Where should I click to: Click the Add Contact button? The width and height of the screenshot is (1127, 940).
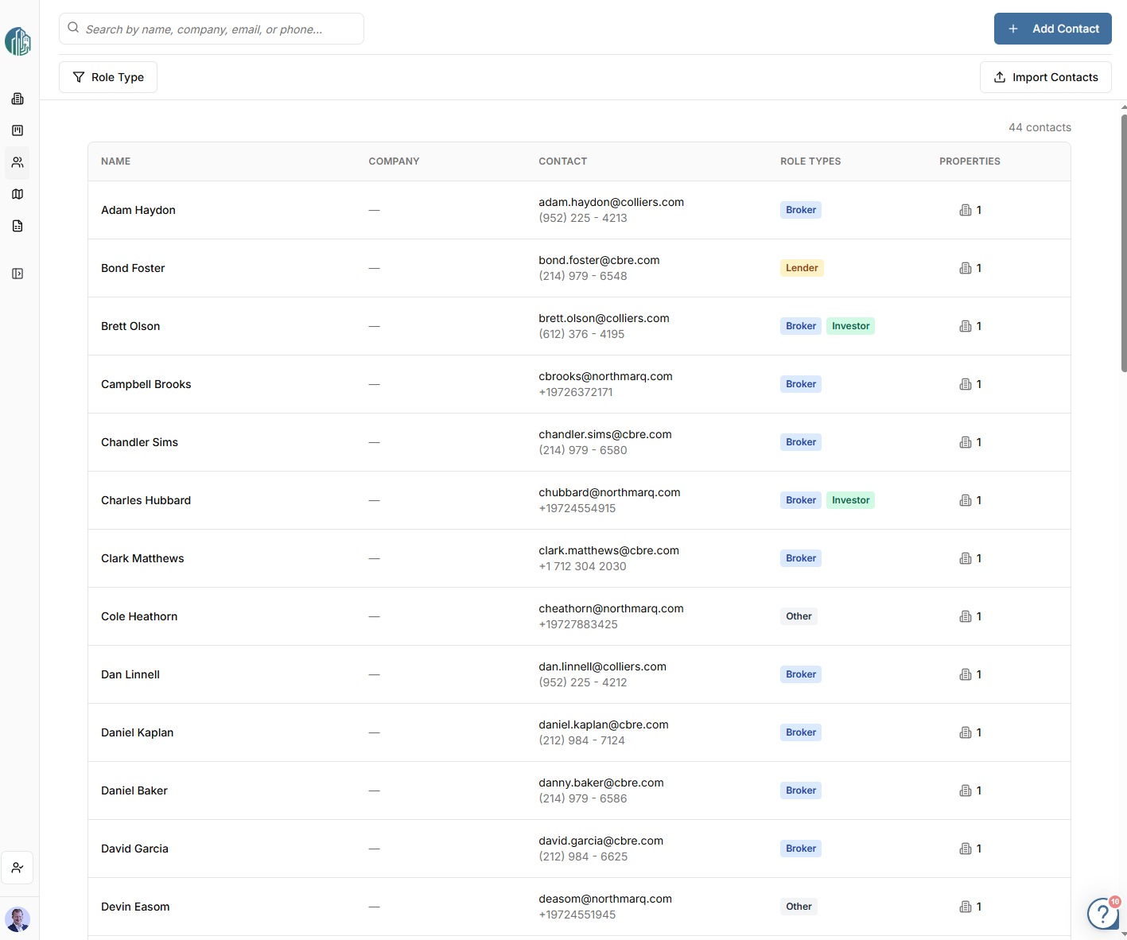[1052, 29]
